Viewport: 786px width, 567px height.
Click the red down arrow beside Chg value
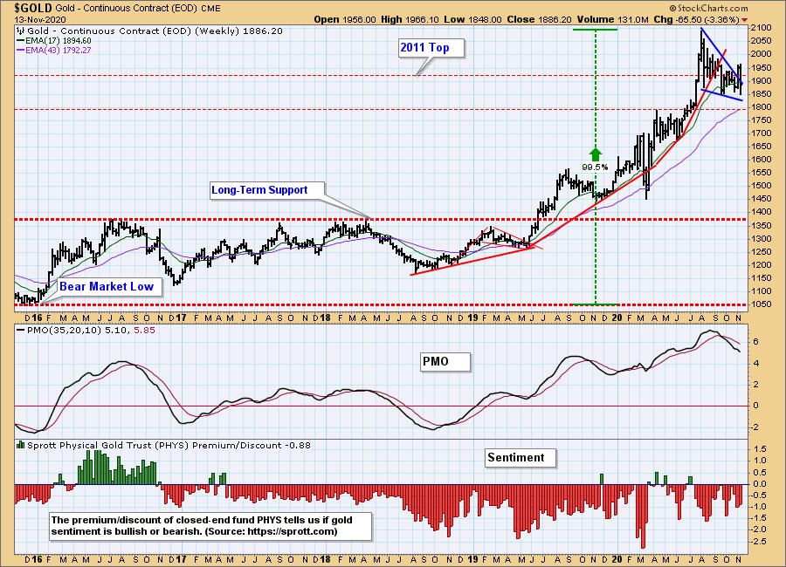tap(744, 20)
